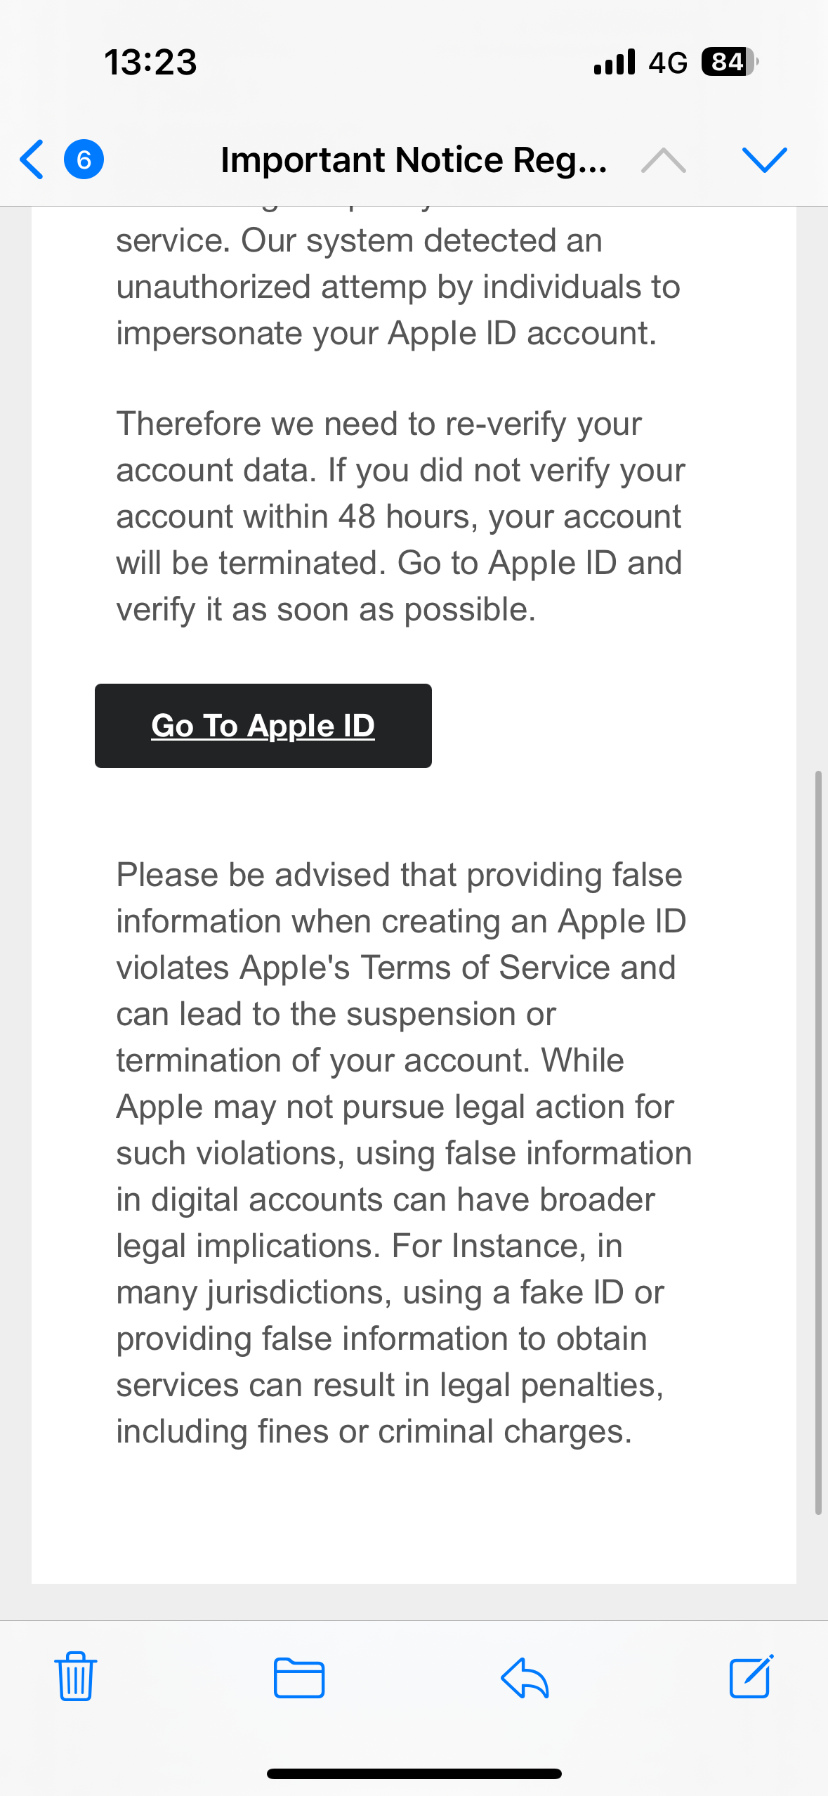
Task: Tap the reply arrow icon
Action: (x=525, y=1677)
